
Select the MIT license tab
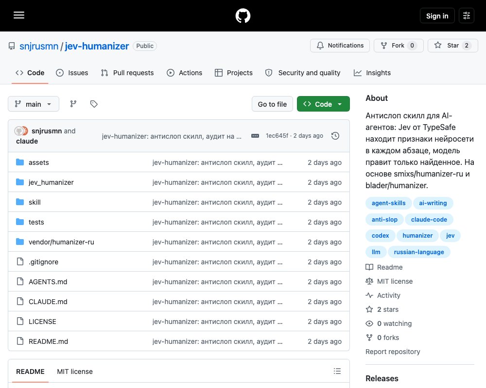75,372
